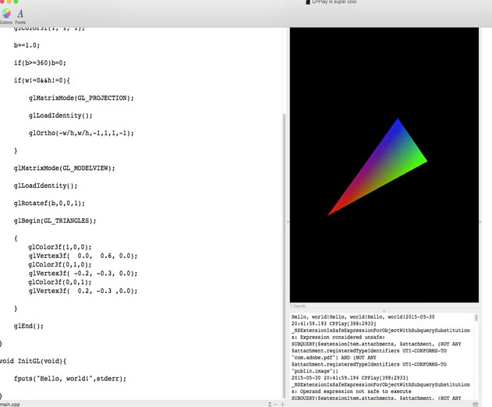492x407 pixels.
Task: Click the minus icon in bottom bar
Action: click(x=275, y=404)
